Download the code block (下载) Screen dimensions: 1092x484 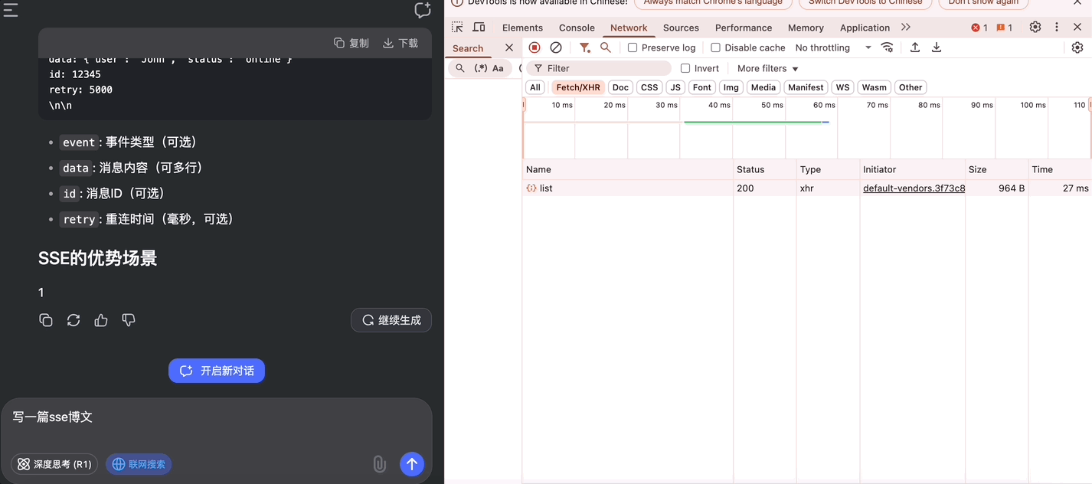[401, 43]
